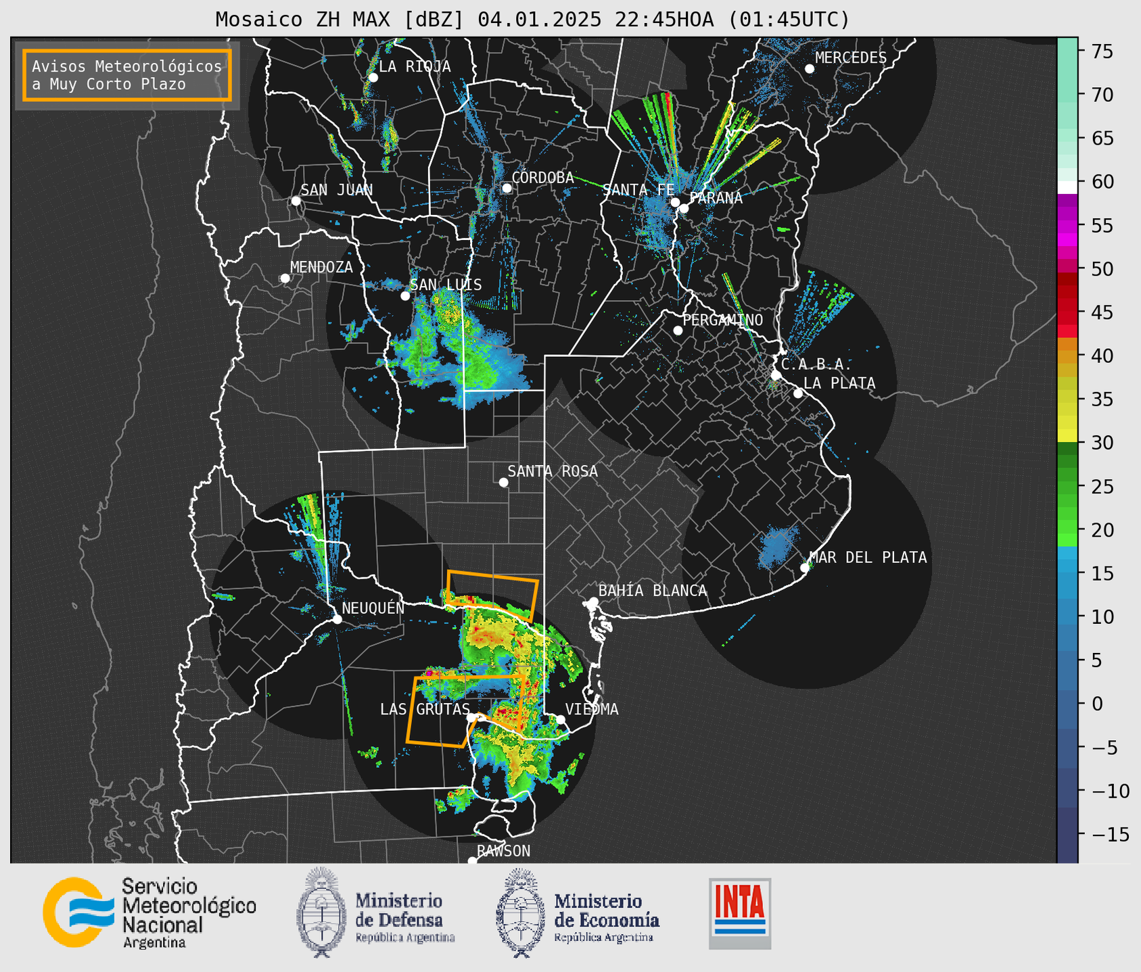Click the Avisos Meteorológicos a Muy Corto Plazo legend box
The width and height of the screenshot is (1141, 972).
click(127, 75)
